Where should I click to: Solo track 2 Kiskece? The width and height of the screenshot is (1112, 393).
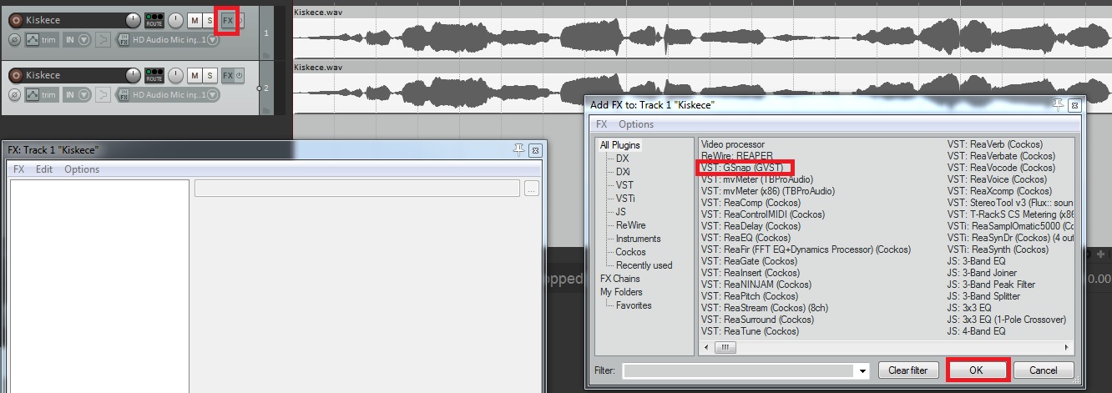point(210,76)
